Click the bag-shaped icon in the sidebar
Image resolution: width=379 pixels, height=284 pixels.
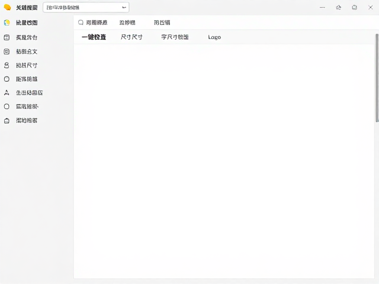[x=7, y=121]
